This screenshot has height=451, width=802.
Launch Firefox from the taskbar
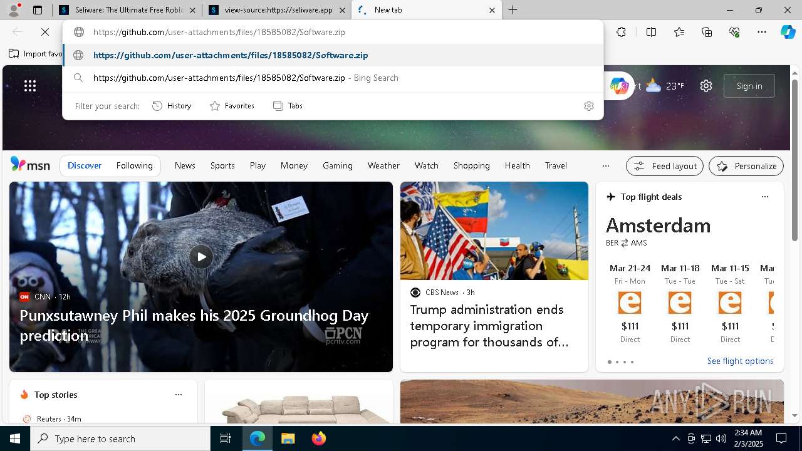pos(318,438)
